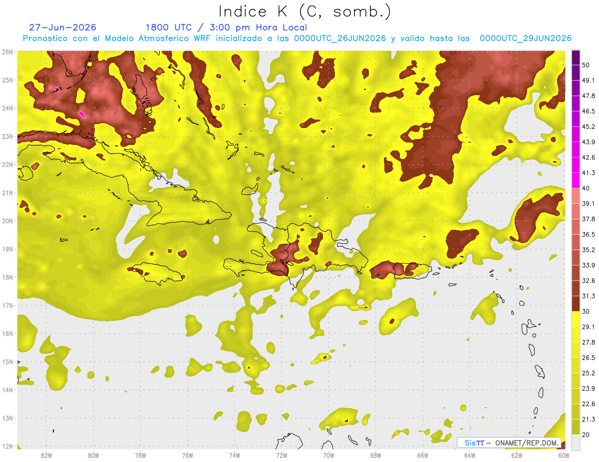Click the '22.6' color scale label
The height and width of the screenshot is (462, 599).
(x=589, y=404)
